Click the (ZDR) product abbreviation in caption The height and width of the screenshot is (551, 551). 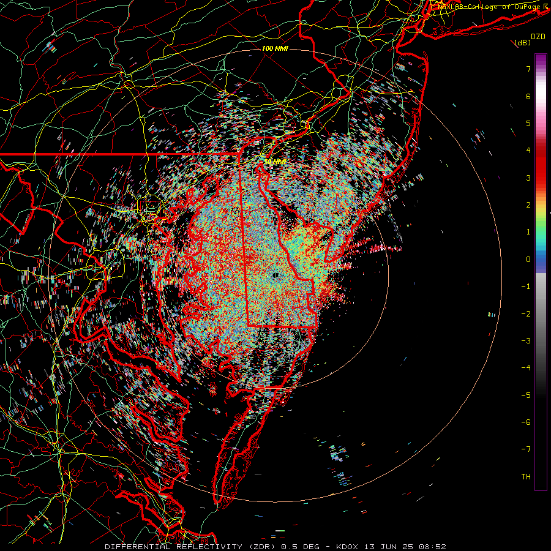click(263, 547)
